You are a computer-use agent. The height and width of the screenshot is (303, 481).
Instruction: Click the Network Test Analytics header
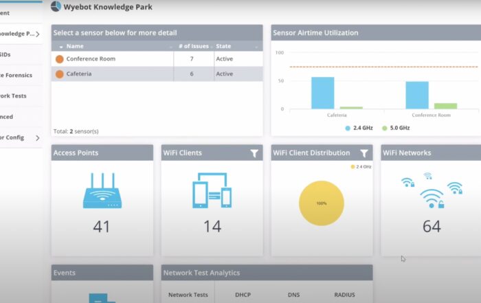click(267, 273)
